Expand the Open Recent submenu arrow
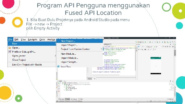The image size is (185, 104). (55, 56)
